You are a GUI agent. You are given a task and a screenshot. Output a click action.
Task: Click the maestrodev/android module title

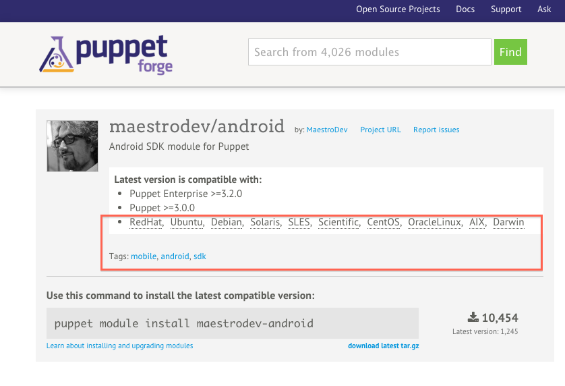[197, 126]
